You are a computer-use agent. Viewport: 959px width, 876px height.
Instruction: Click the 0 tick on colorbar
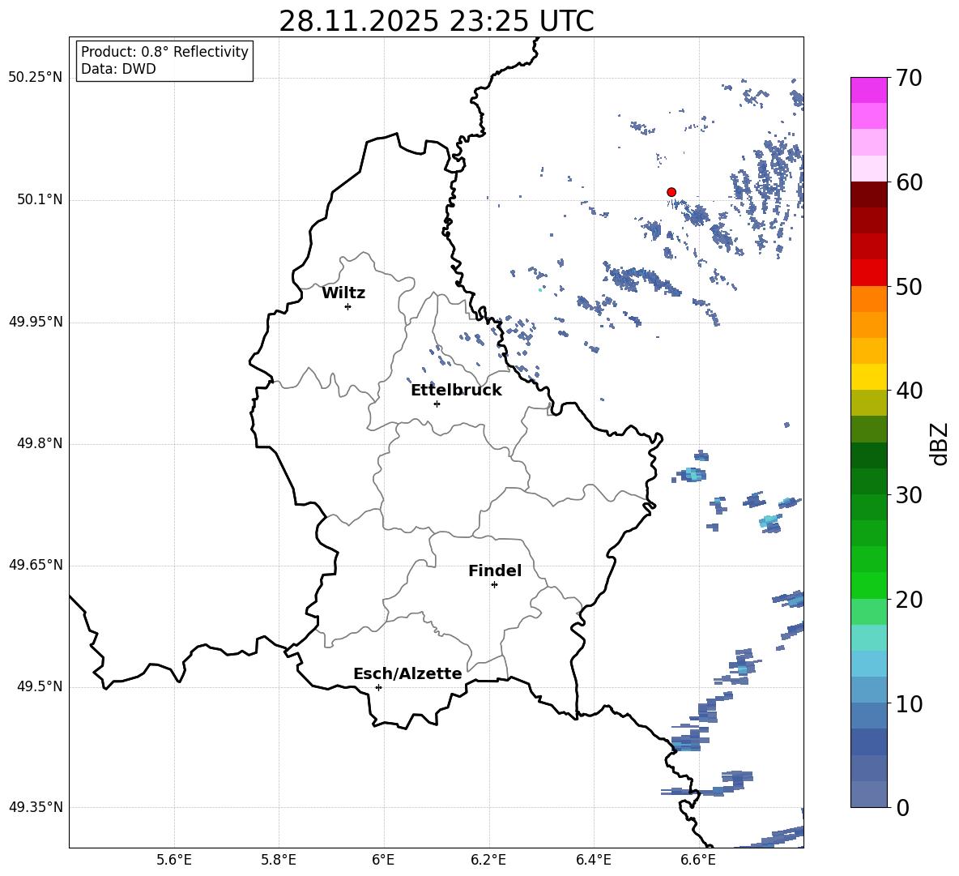click(902, 807)
